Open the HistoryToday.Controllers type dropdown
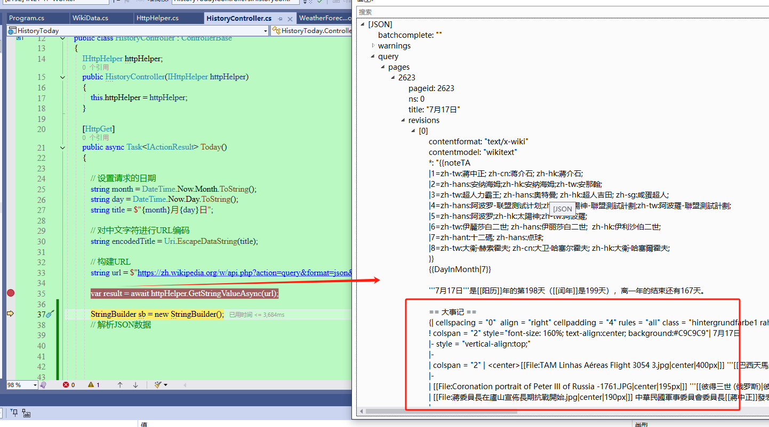The image size is (769, 427). pyautogui.click(x=312, y=30)
